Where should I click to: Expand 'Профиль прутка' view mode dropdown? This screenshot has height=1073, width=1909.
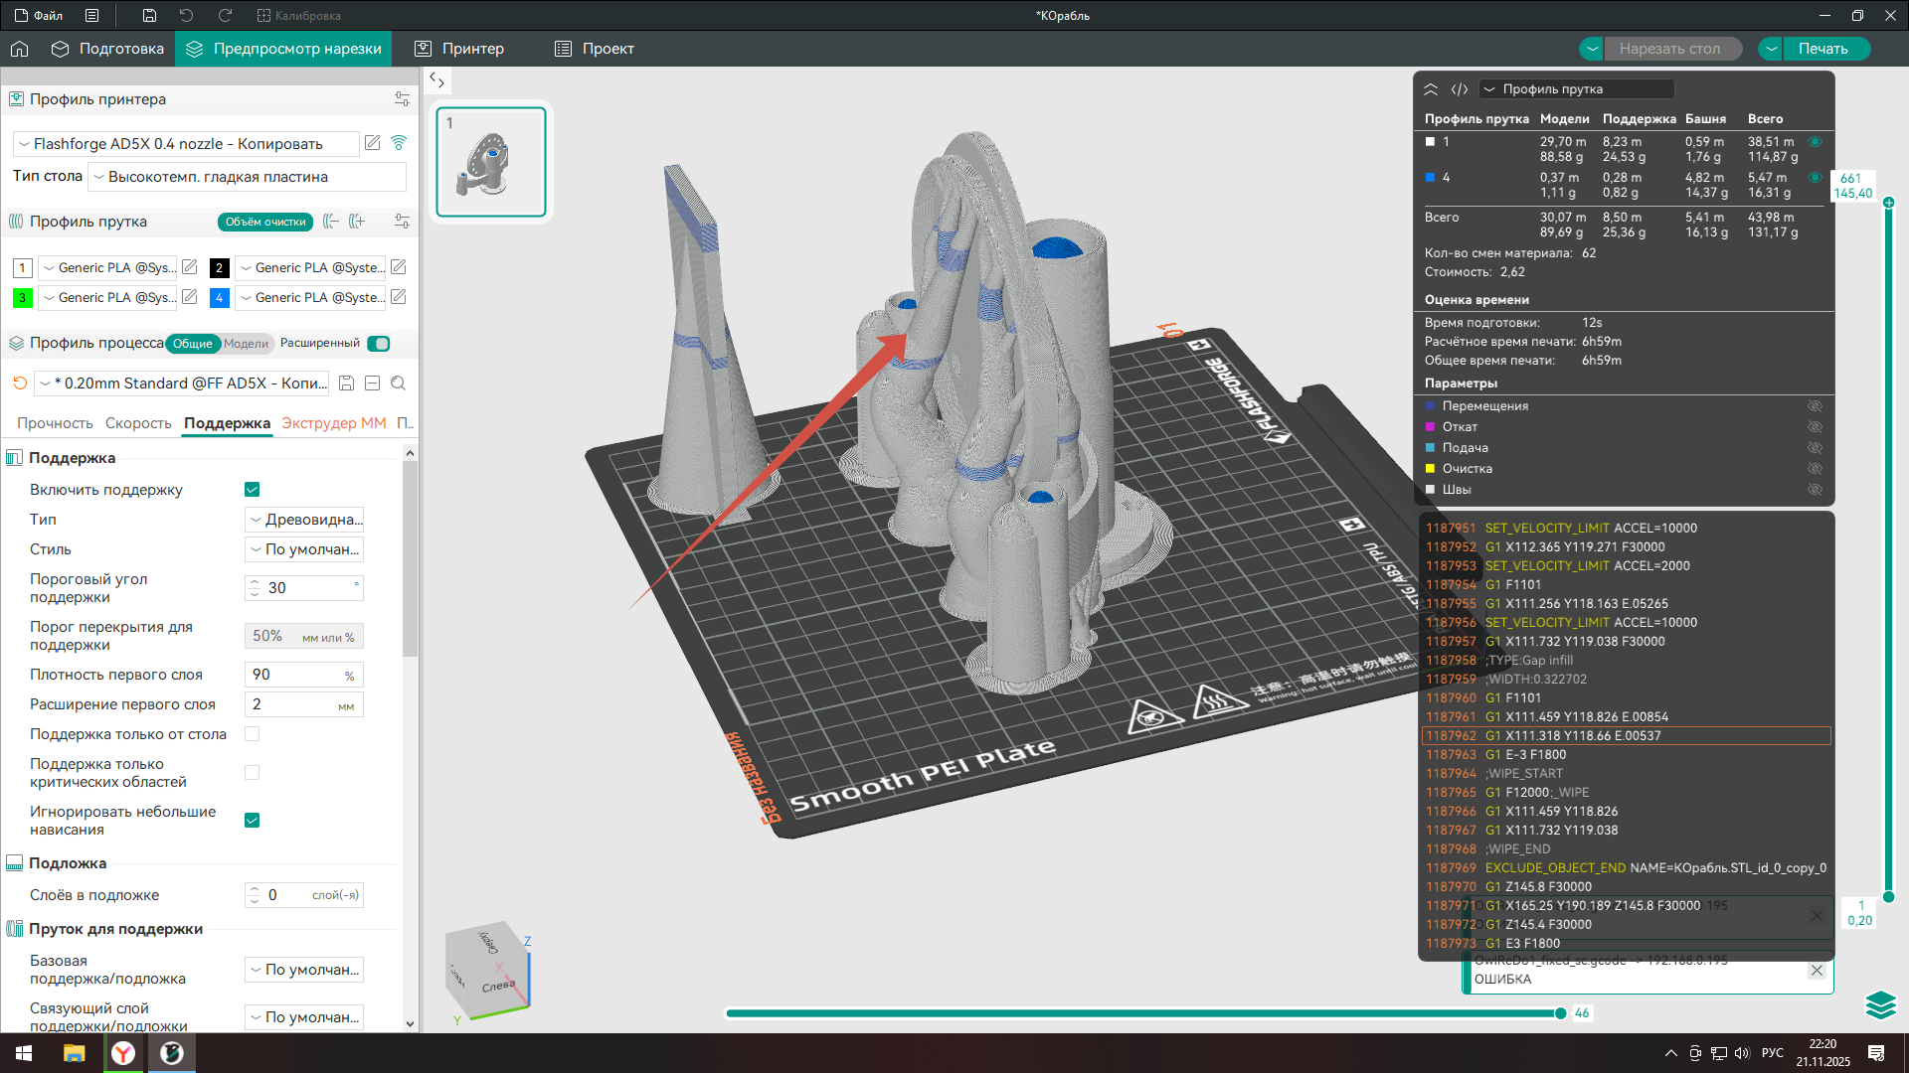1576,89
